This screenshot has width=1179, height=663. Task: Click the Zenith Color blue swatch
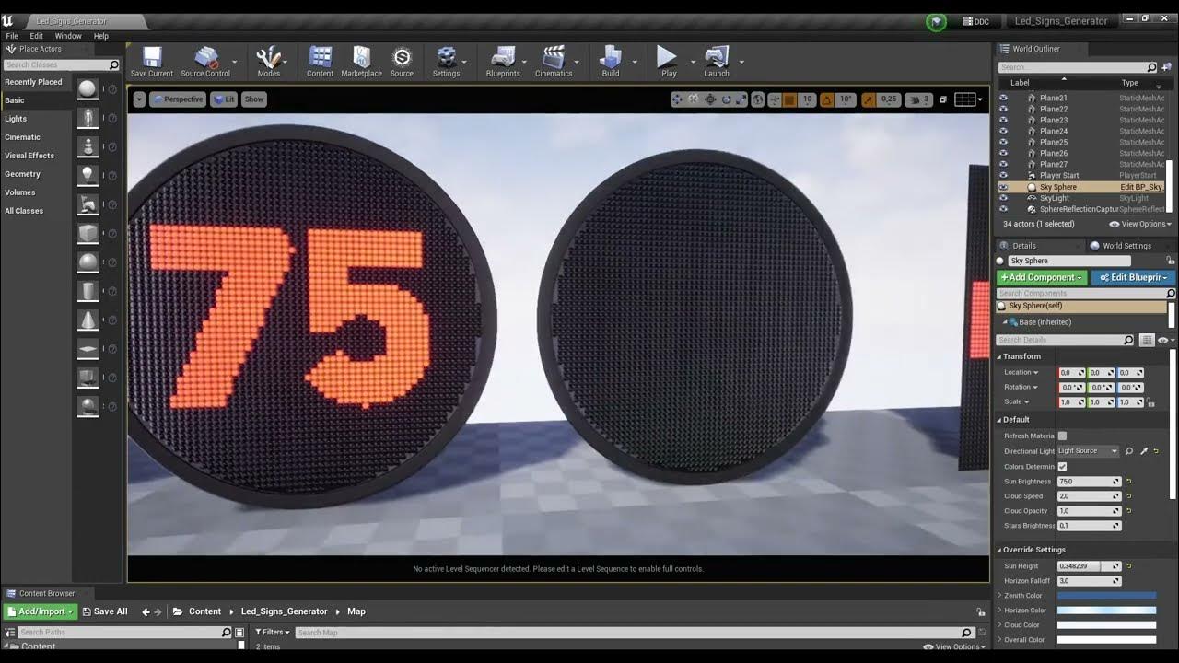(1106, 596)
